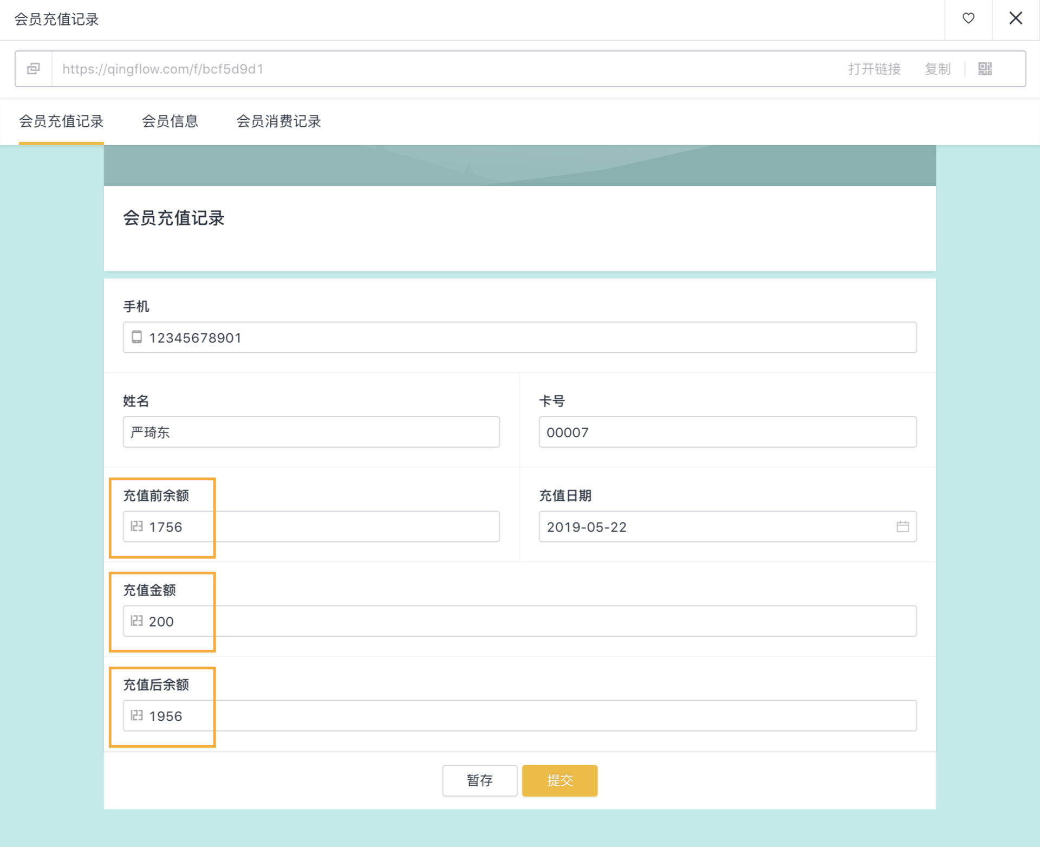
Task: Focus the 卡号 input showing 00007
Action: coord(727,432)
